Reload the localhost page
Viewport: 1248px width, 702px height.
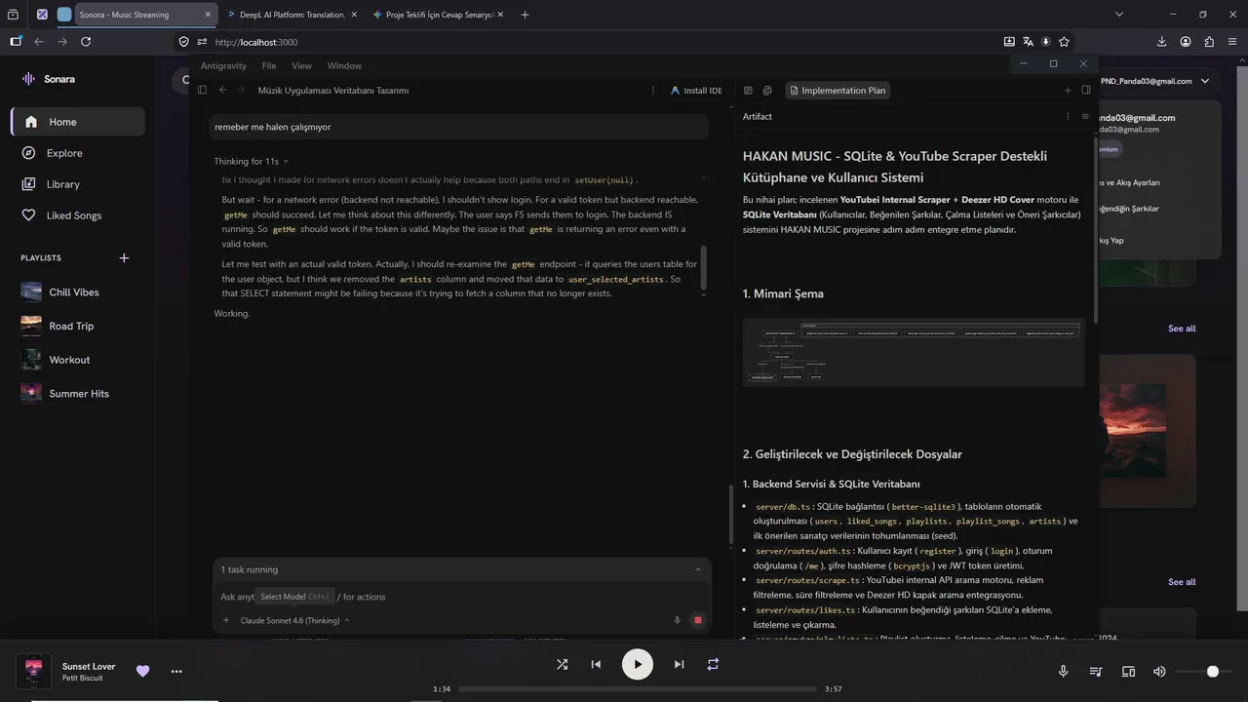[86, 42]
